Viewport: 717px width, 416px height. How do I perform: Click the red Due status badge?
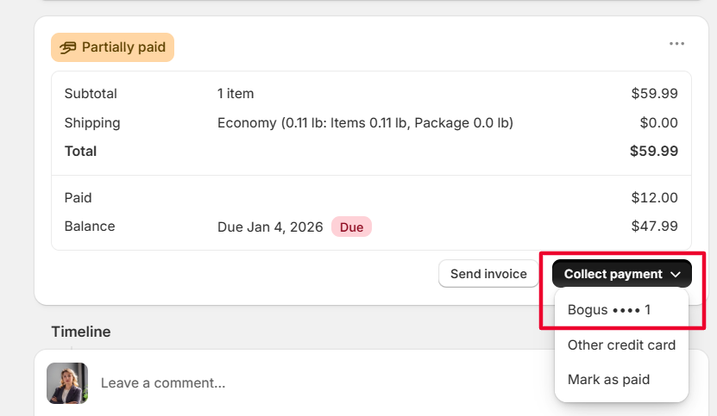point(351,227)
